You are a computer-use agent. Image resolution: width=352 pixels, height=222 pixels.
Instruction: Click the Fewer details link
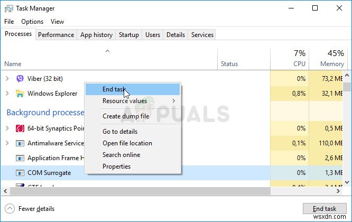(x=36, y=209)
